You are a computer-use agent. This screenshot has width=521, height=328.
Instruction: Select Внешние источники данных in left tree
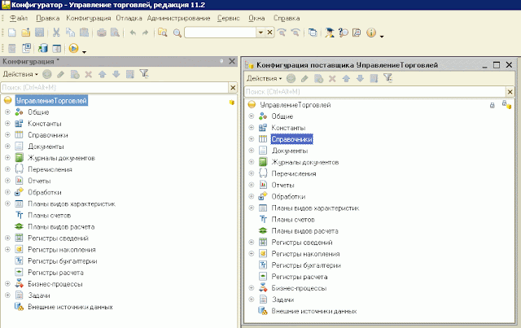coord(70,307)
